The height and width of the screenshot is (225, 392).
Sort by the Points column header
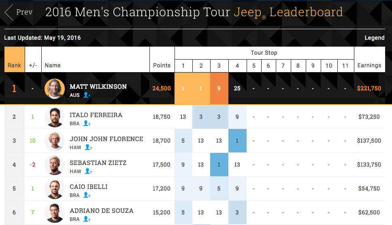pos(162,65)
